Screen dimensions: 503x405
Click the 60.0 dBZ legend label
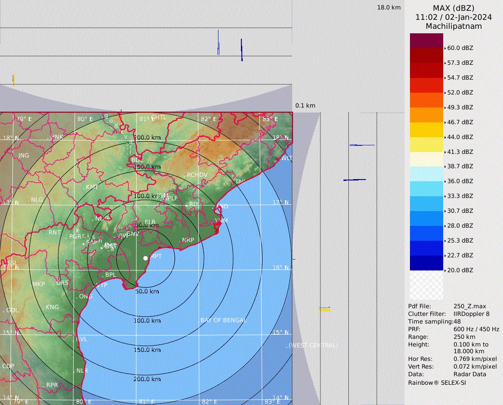pos(460,48)
